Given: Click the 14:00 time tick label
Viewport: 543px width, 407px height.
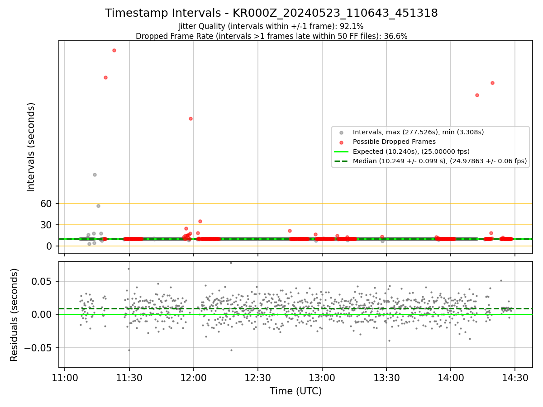Looking at the screenshot, I should (451, 377).
